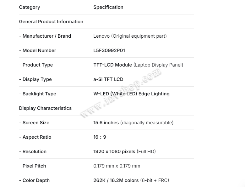Click the Specification column header

(108, 7)
